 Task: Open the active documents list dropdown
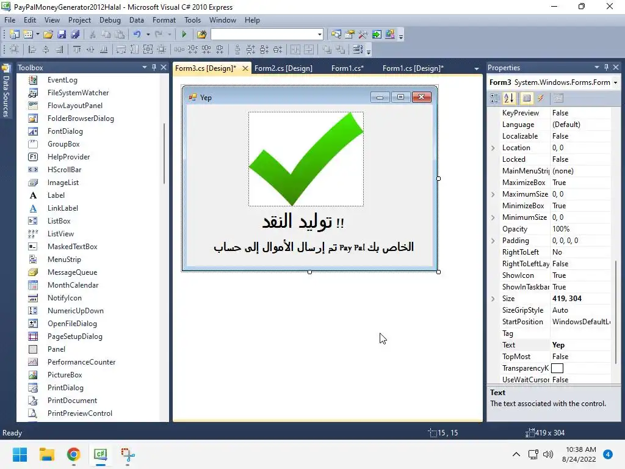476,68
